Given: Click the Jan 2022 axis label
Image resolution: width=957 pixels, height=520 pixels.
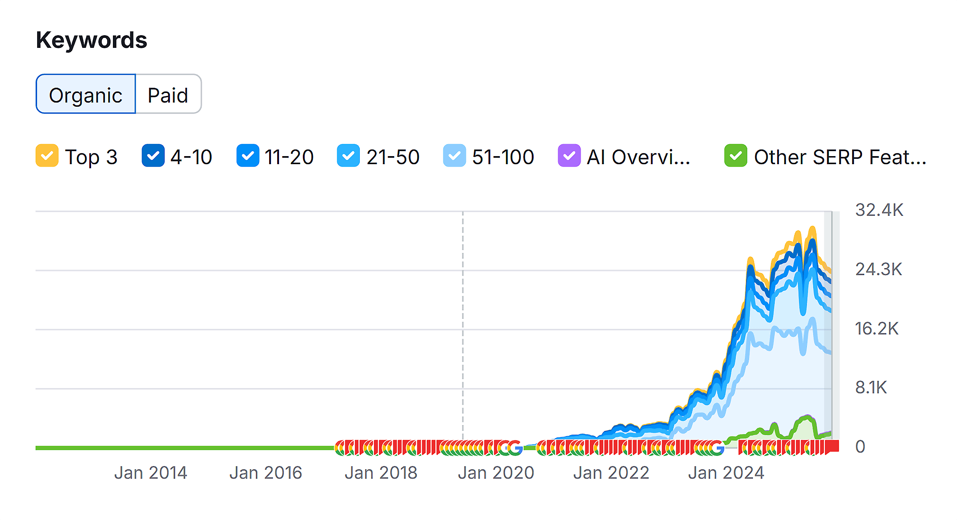Looking at the screenshot, I should [x=611, y=473].
